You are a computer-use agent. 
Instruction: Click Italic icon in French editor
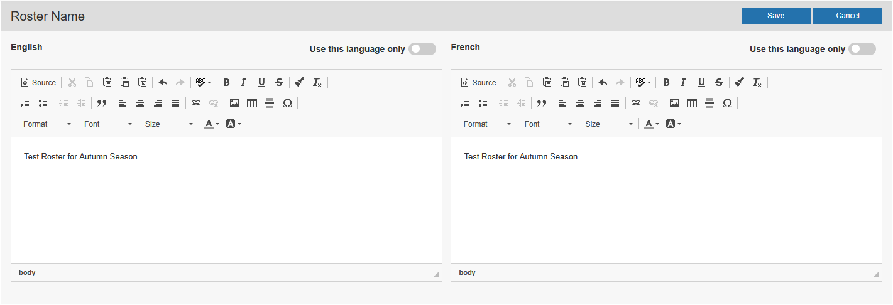pos(683,82)
